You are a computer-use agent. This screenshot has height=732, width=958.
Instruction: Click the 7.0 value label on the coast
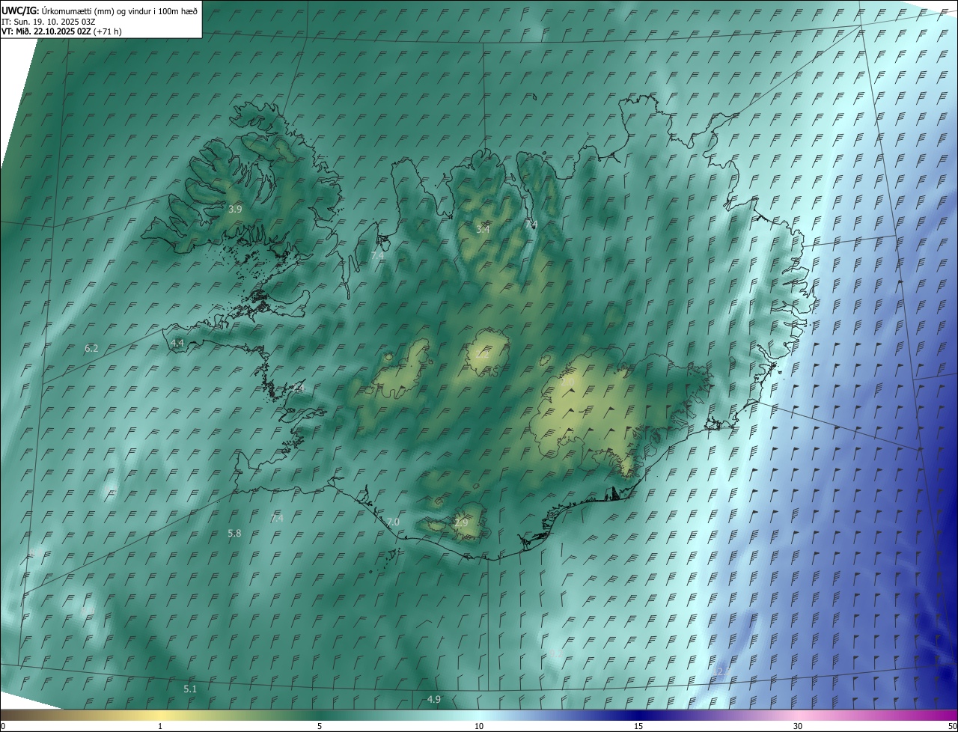click(393, 522)
